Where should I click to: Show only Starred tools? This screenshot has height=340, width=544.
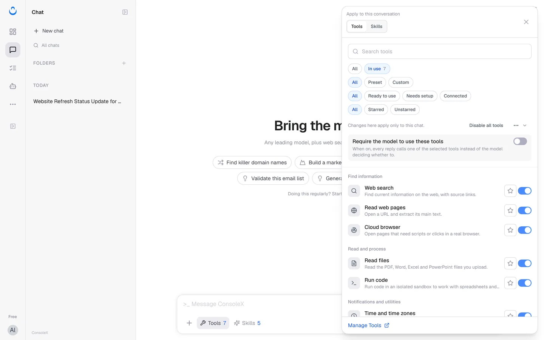pos(376,110)
